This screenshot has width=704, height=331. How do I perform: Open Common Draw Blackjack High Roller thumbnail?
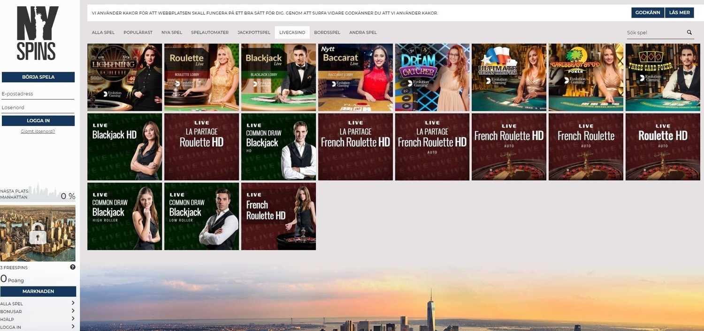tap(125, 216)
